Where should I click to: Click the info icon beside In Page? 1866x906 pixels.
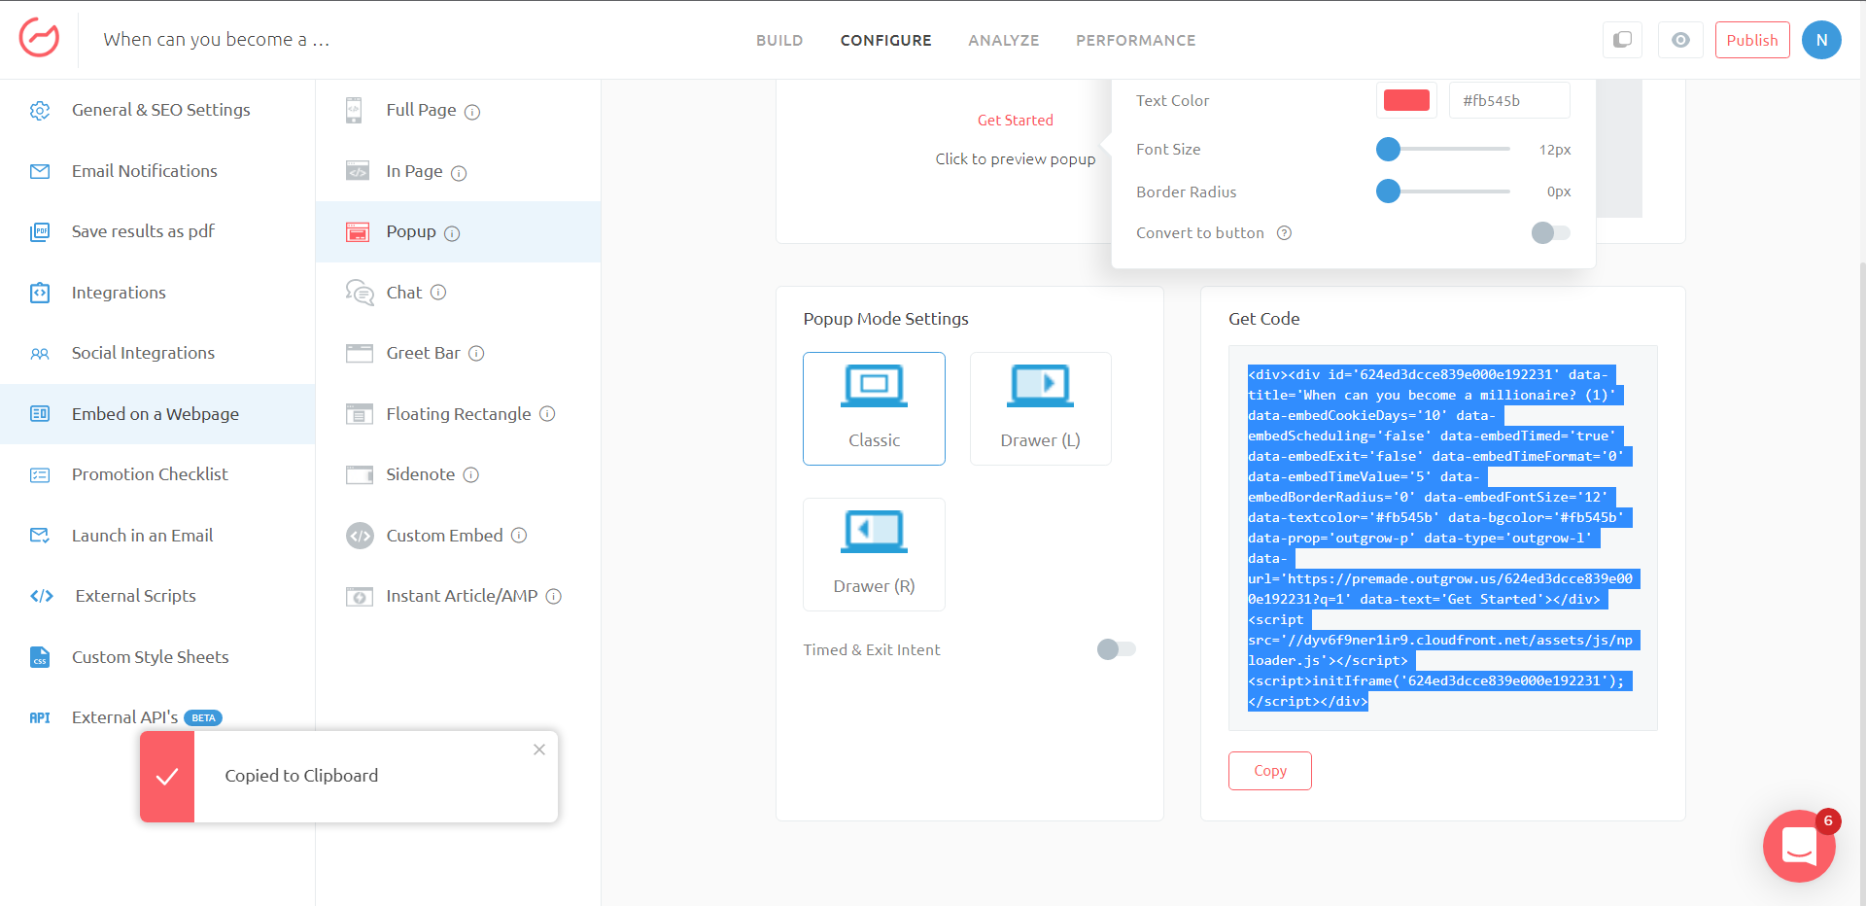coord(459,173)
